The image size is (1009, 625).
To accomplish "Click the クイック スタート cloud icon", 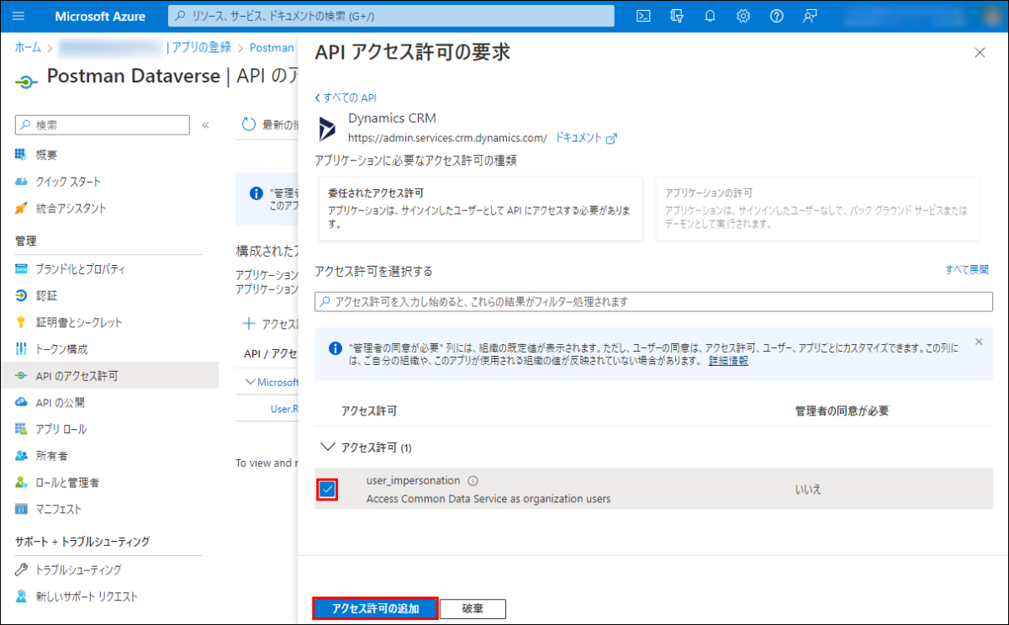I will (x=22, y=182).
